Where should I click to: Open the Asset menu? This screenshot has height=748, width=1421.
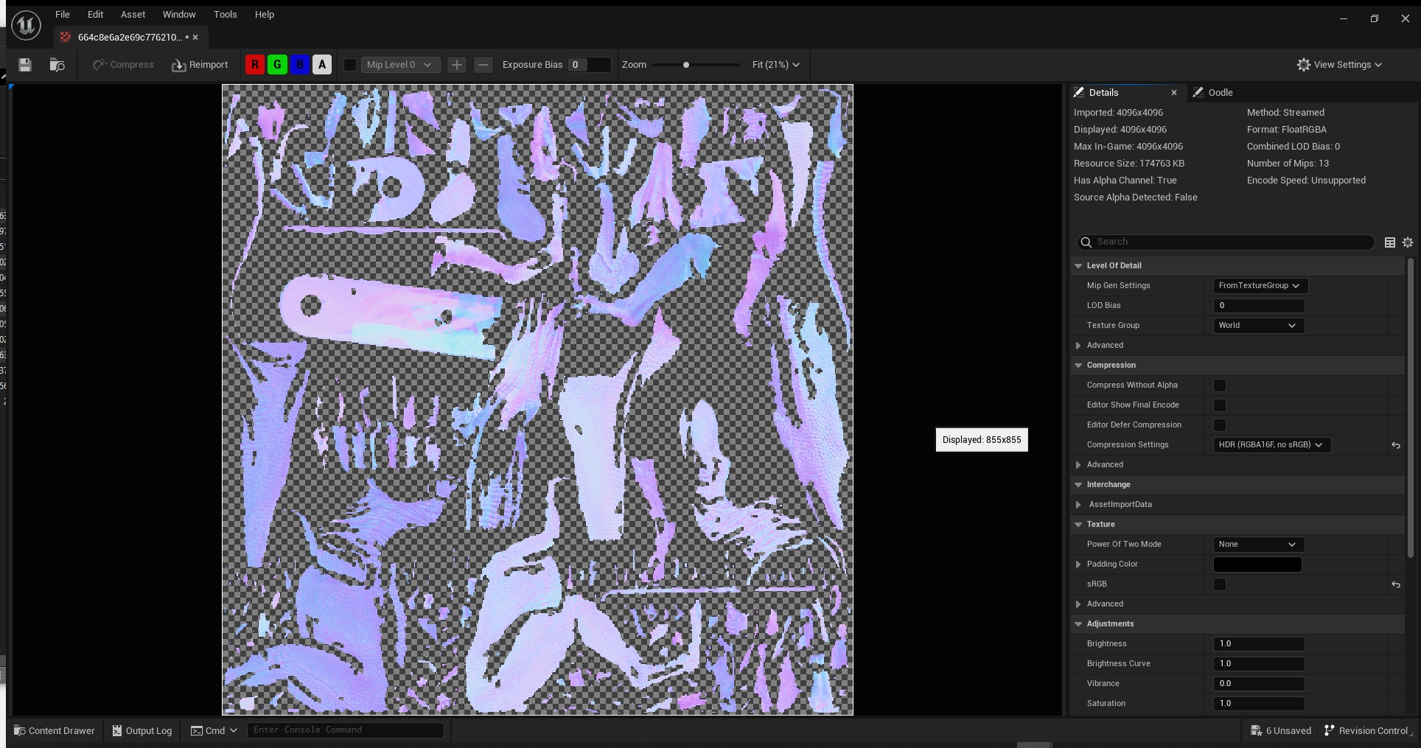click(133, 15)
